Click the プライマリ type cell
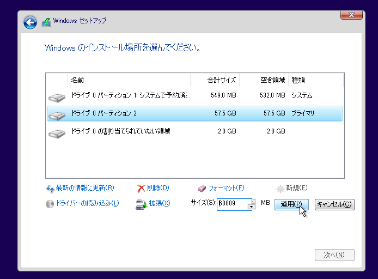The height and width of the screenshot is (279, 378). (x=303, y=113)
